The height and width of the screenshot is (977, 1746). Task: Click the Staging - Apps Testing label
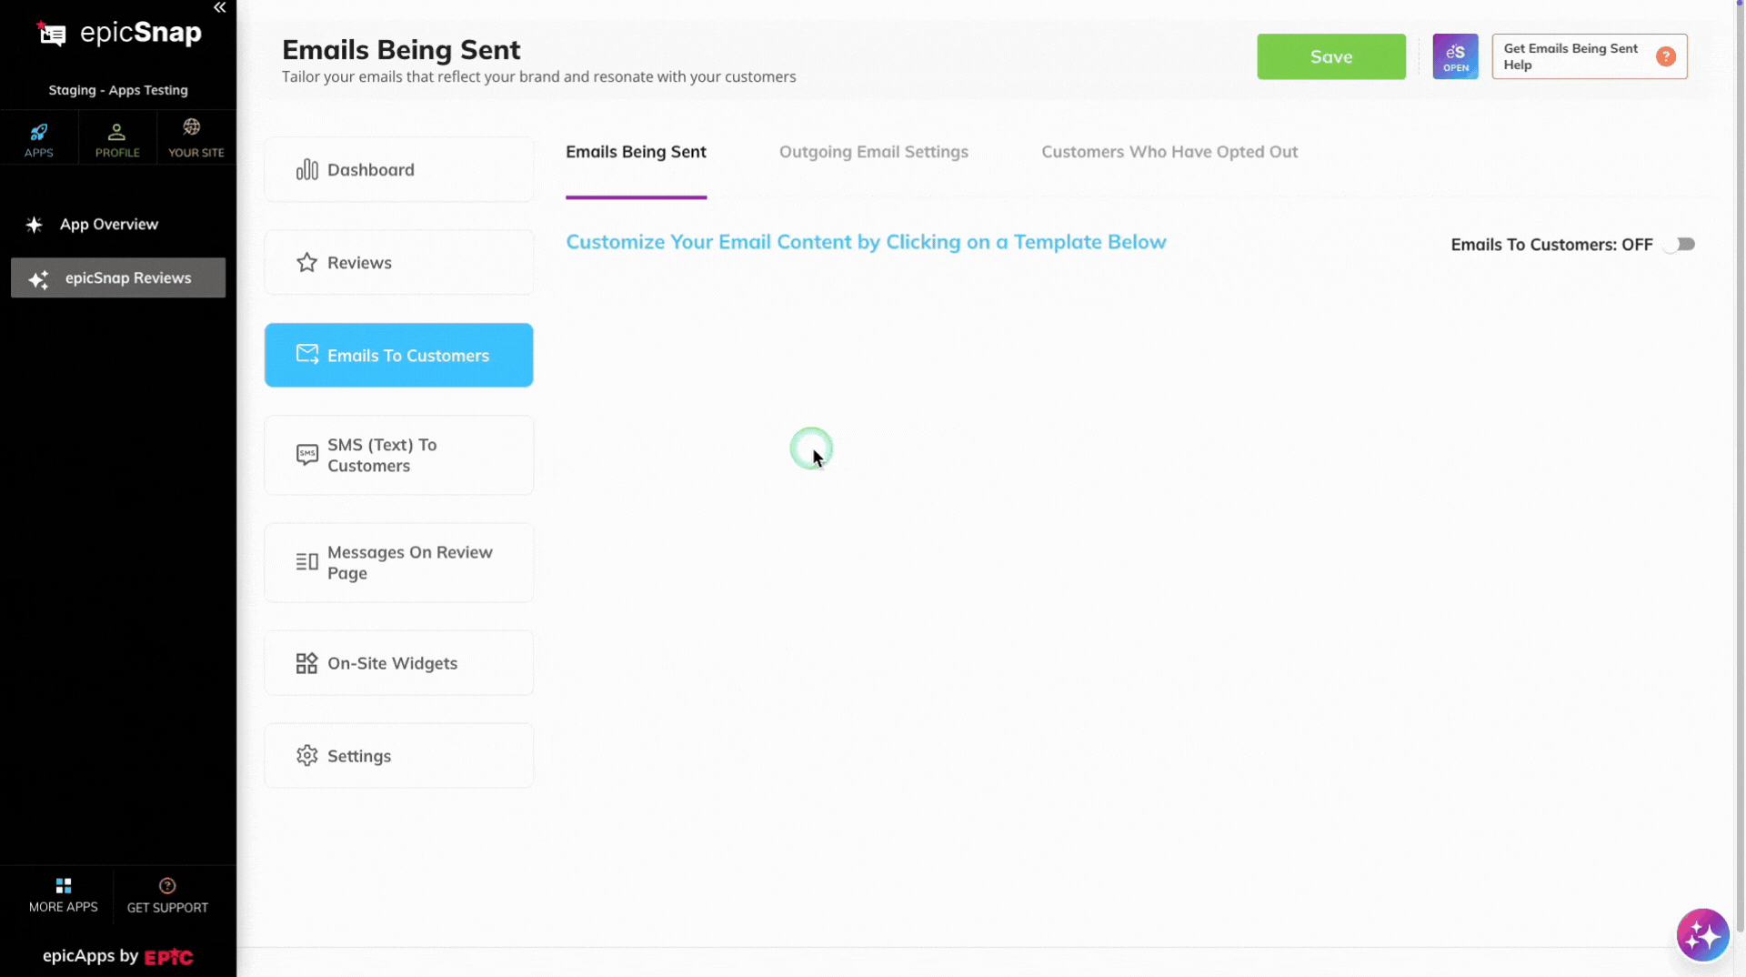(118, 90)
